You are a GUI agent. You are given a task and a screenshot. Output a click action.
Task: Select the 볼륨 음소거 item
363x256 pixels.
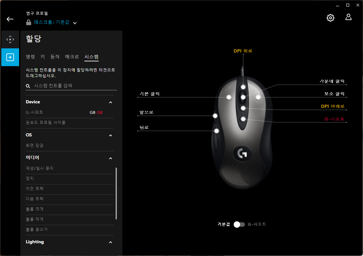pos(70,229)
